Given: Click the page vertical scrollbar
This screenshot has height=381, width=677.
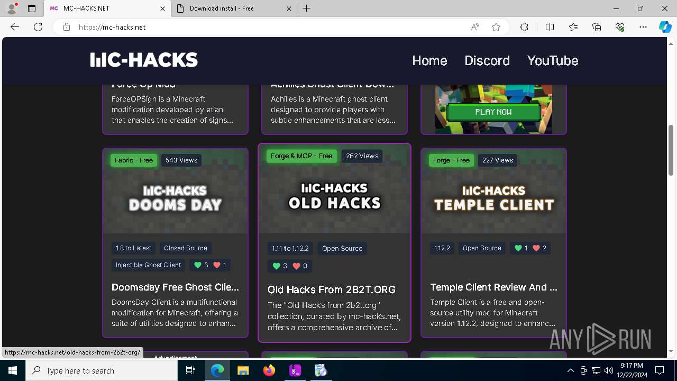Looking at the screenshot, I should (x=671, y=150).
